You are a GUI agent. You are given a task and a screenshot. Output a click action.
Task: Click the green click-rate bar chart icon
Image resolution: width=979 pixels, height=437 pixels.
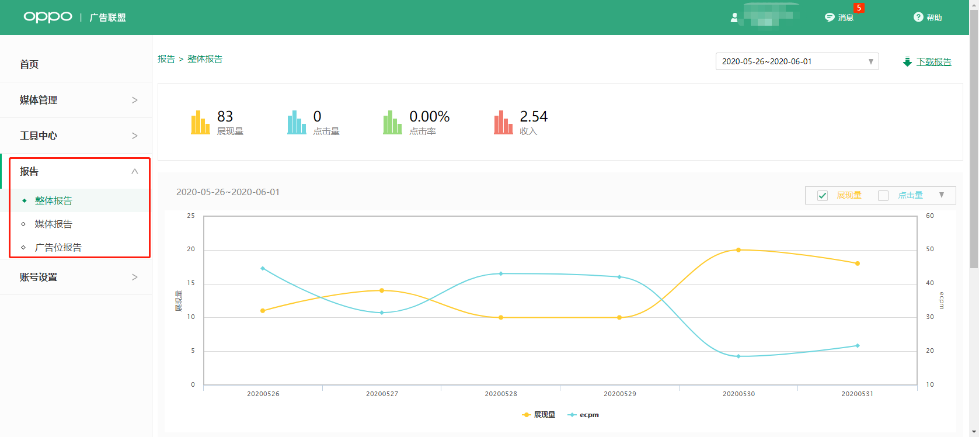[392, 123]
